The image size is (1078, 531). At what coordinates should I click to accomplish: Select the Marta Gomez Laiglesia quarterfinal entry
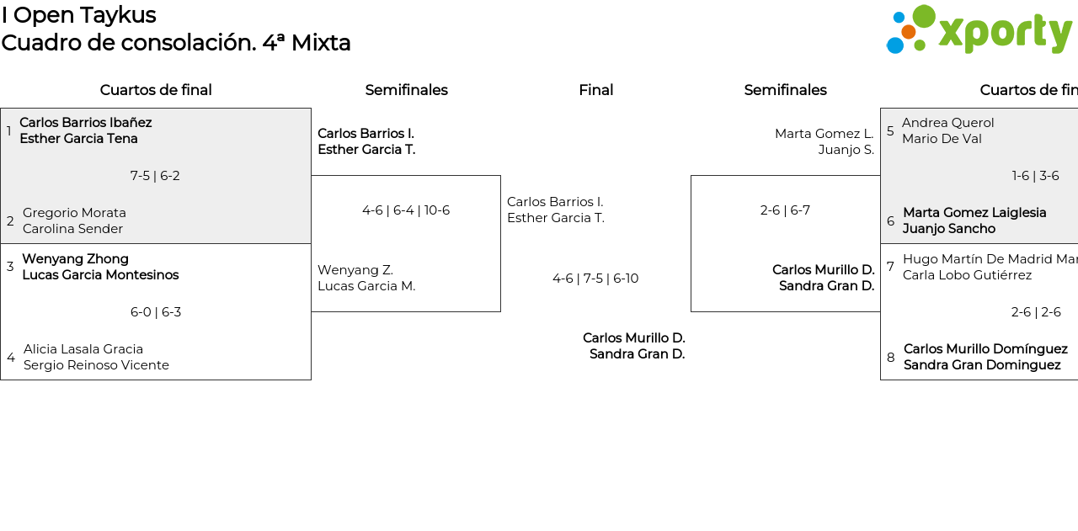974,220
